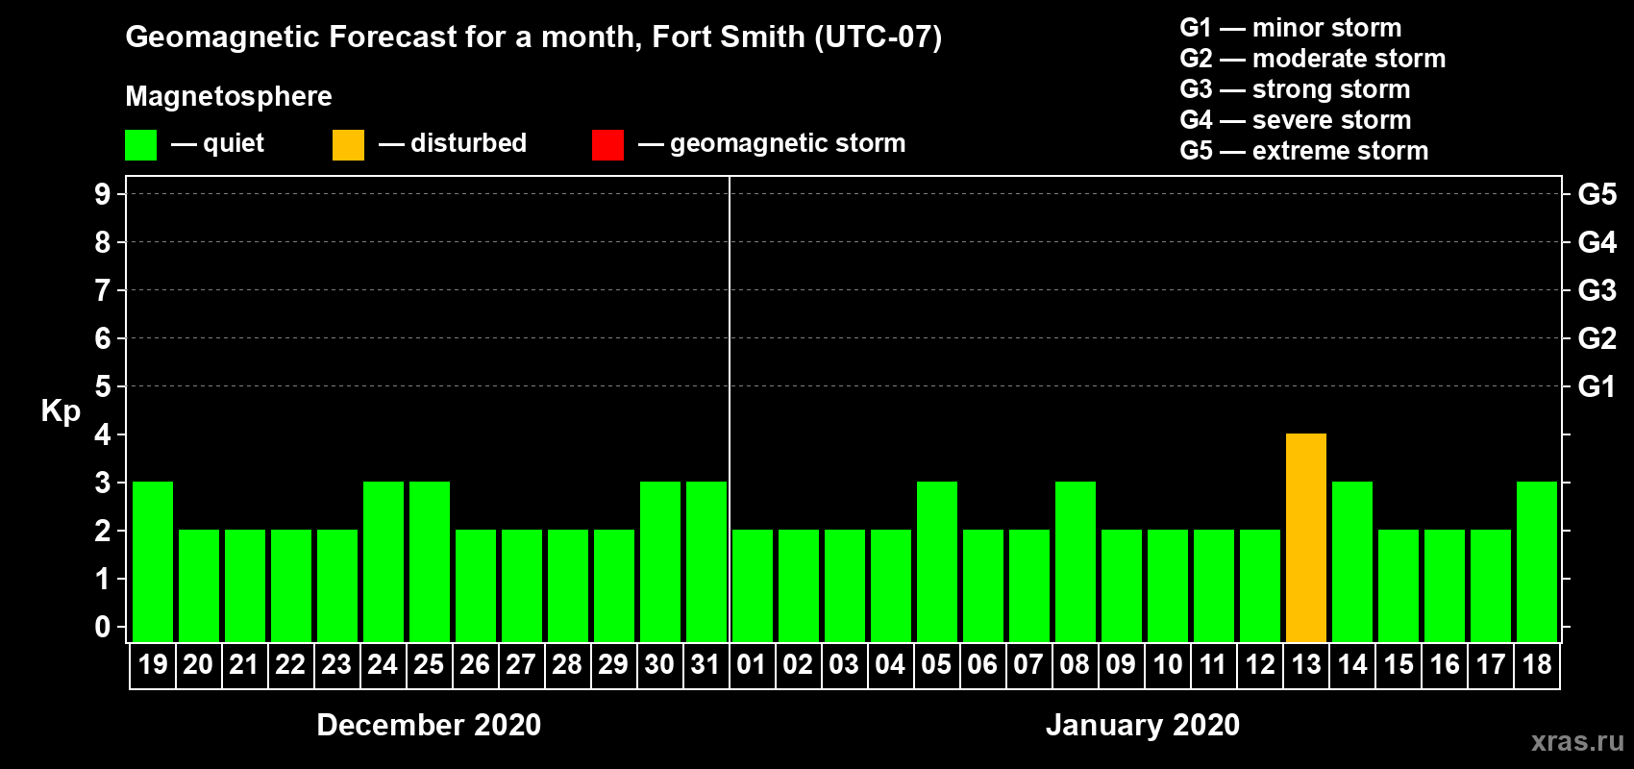The height and width of the screenshot is (769, 1634).
Task: Click date label 26 on the axis
Action: coord(475,664)
